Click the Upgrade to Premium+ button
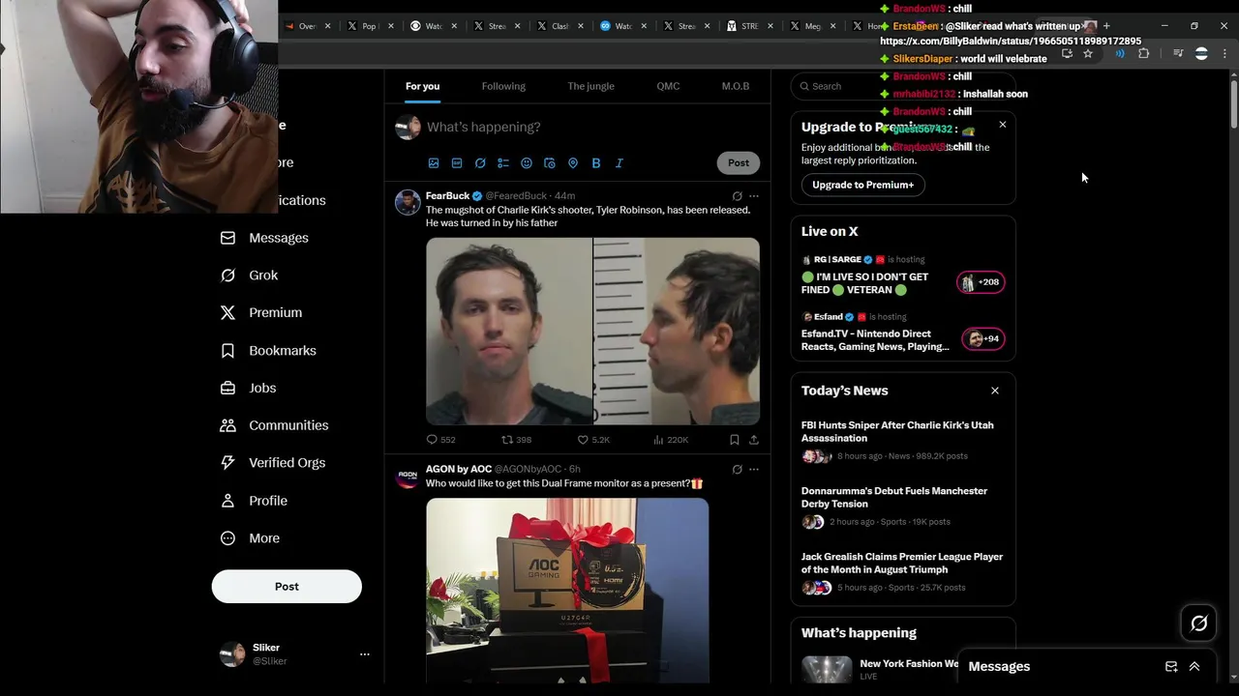This screenshot has width=1239, height=696. point(862,185)
